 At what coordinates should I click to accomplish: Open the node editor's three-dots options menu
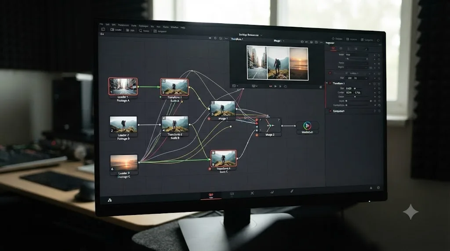[x=226, y=38]
